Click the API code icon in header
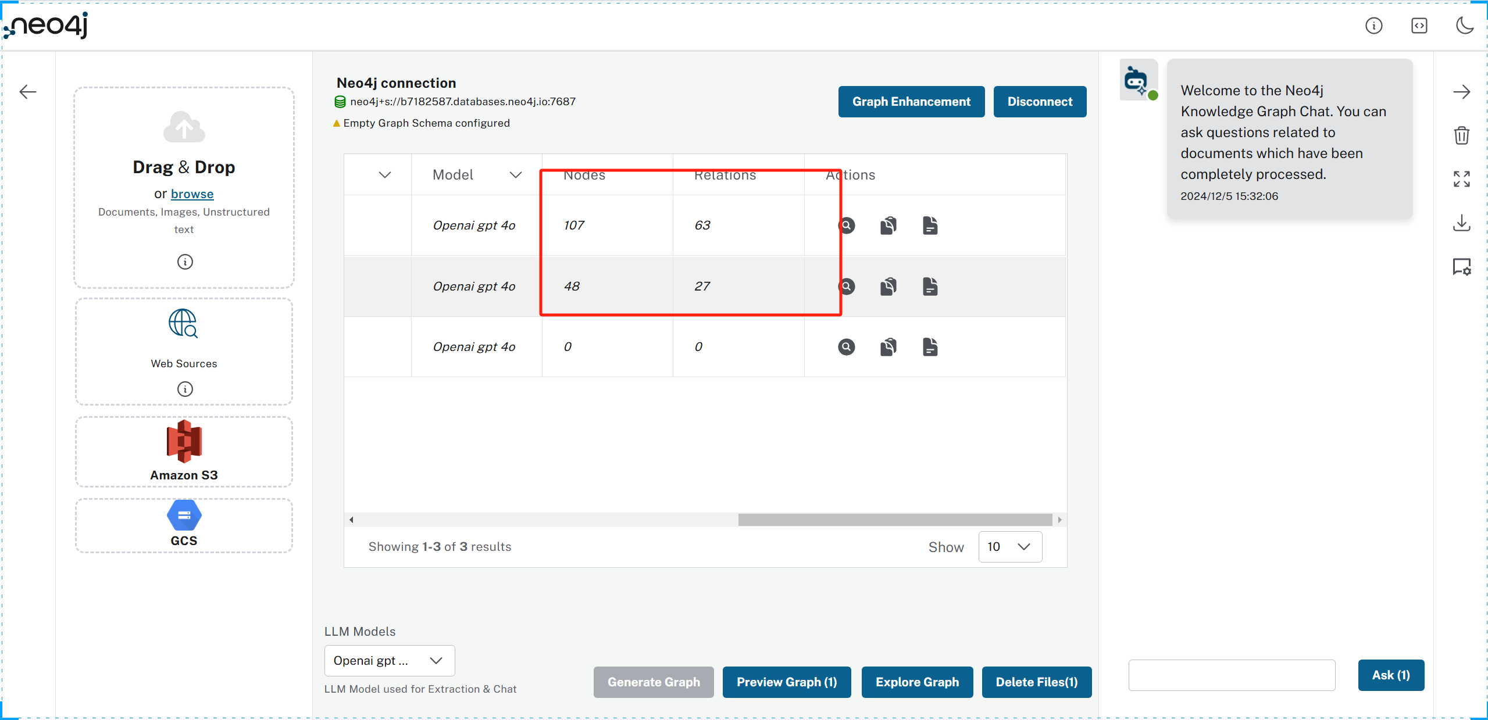 click(1419, 26)
